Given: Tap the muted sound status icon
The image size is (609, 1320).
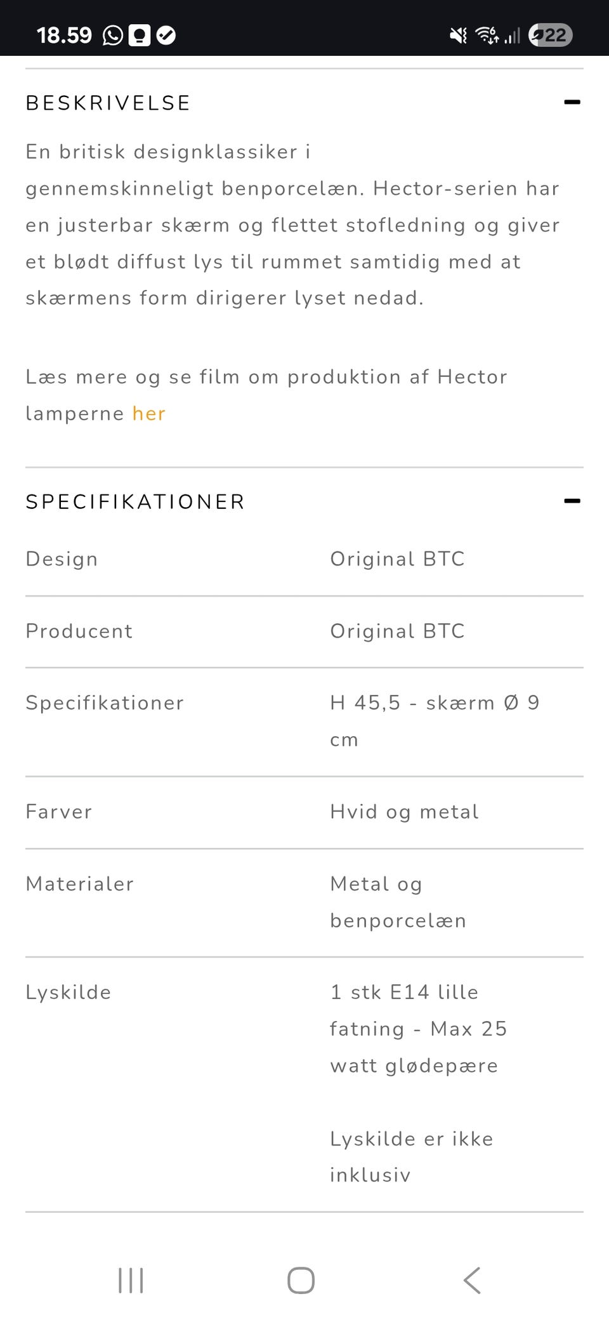Looking at the screenshot, I should [458, 36].
